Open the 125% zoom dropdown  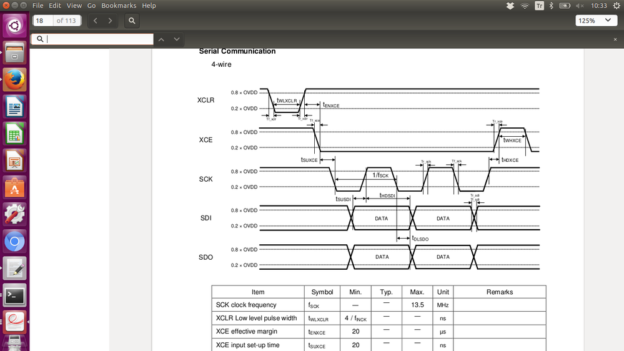coord(596,21)
